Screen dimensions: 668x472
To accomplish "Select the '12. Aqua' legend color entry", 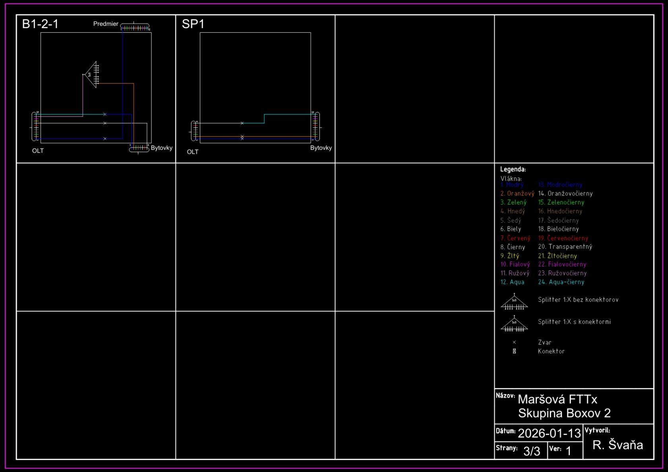I will [x=512, y=282].
